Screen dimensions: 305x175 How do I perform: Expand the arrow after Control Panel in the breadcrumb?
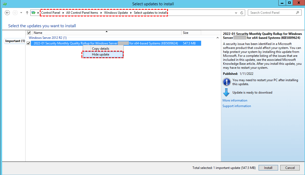(63, 13)
